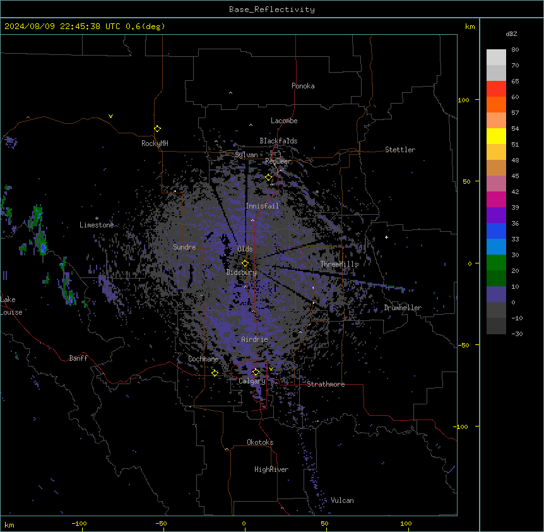Click the Stettler city label
The height and width of the screenshot is (532, 544).
[400, 150]
